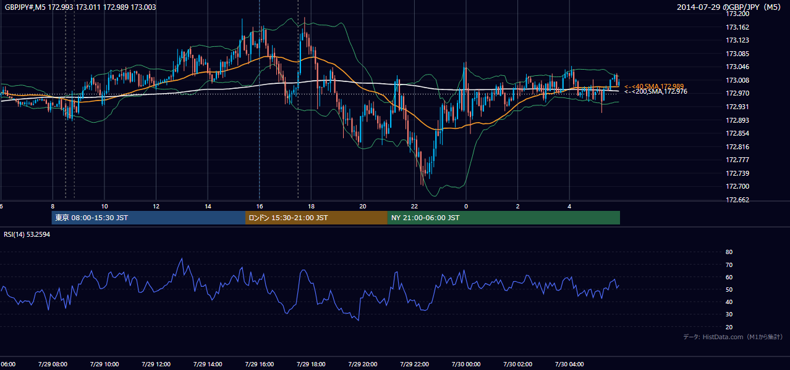Click the 7/29 08:00 time axis label

(x=53, y=364)
